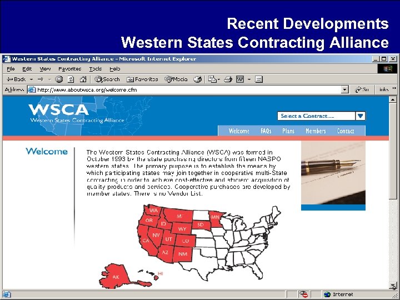Open the View menu
The height and width of the screenshot is (300, 400).
[x=45, y=69]
